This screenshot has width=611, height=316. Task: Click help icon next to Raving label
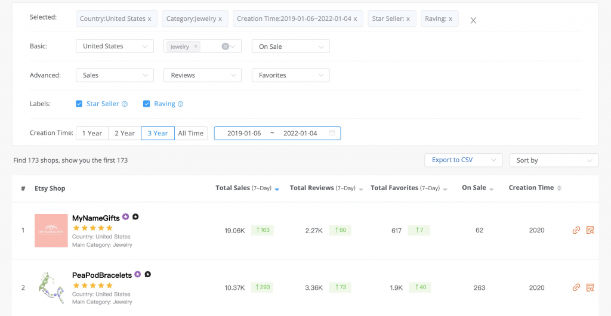tap(180, 104)
